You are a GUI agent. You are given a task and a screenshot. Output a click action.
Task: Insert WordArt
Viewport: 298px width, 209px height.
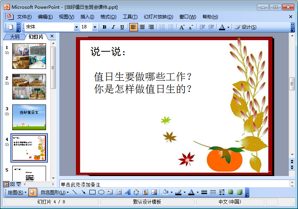point(128,192)
